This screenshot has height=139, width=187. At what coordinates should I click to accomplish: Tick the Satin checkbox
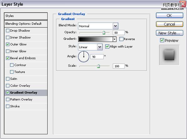coord(8,79)
